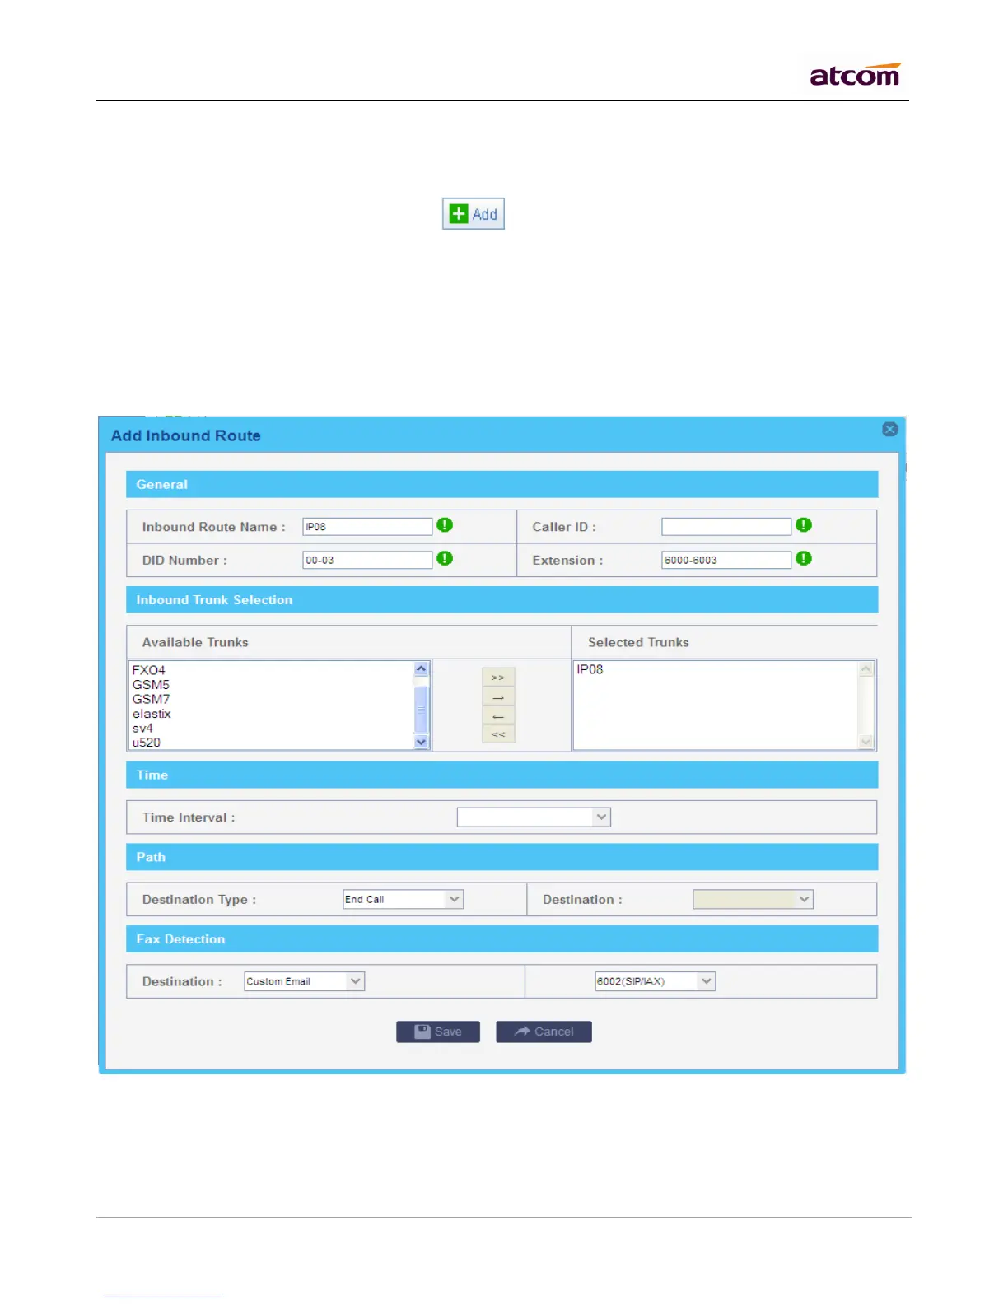Screen dimensions: 1008x1304
Task: Click the Path section header
Action: (502, 857)
